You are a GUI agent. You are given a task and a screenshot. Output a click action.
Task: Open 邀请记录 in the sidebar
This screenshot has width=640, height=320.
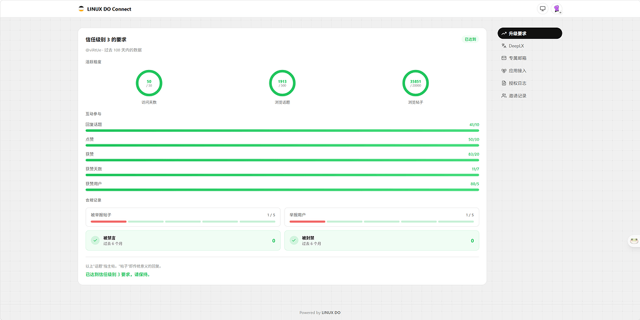(x=530, y=96)
